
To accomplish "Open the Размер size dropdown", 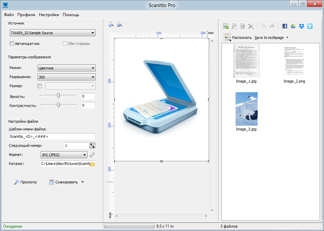I will tap(71, 86).
